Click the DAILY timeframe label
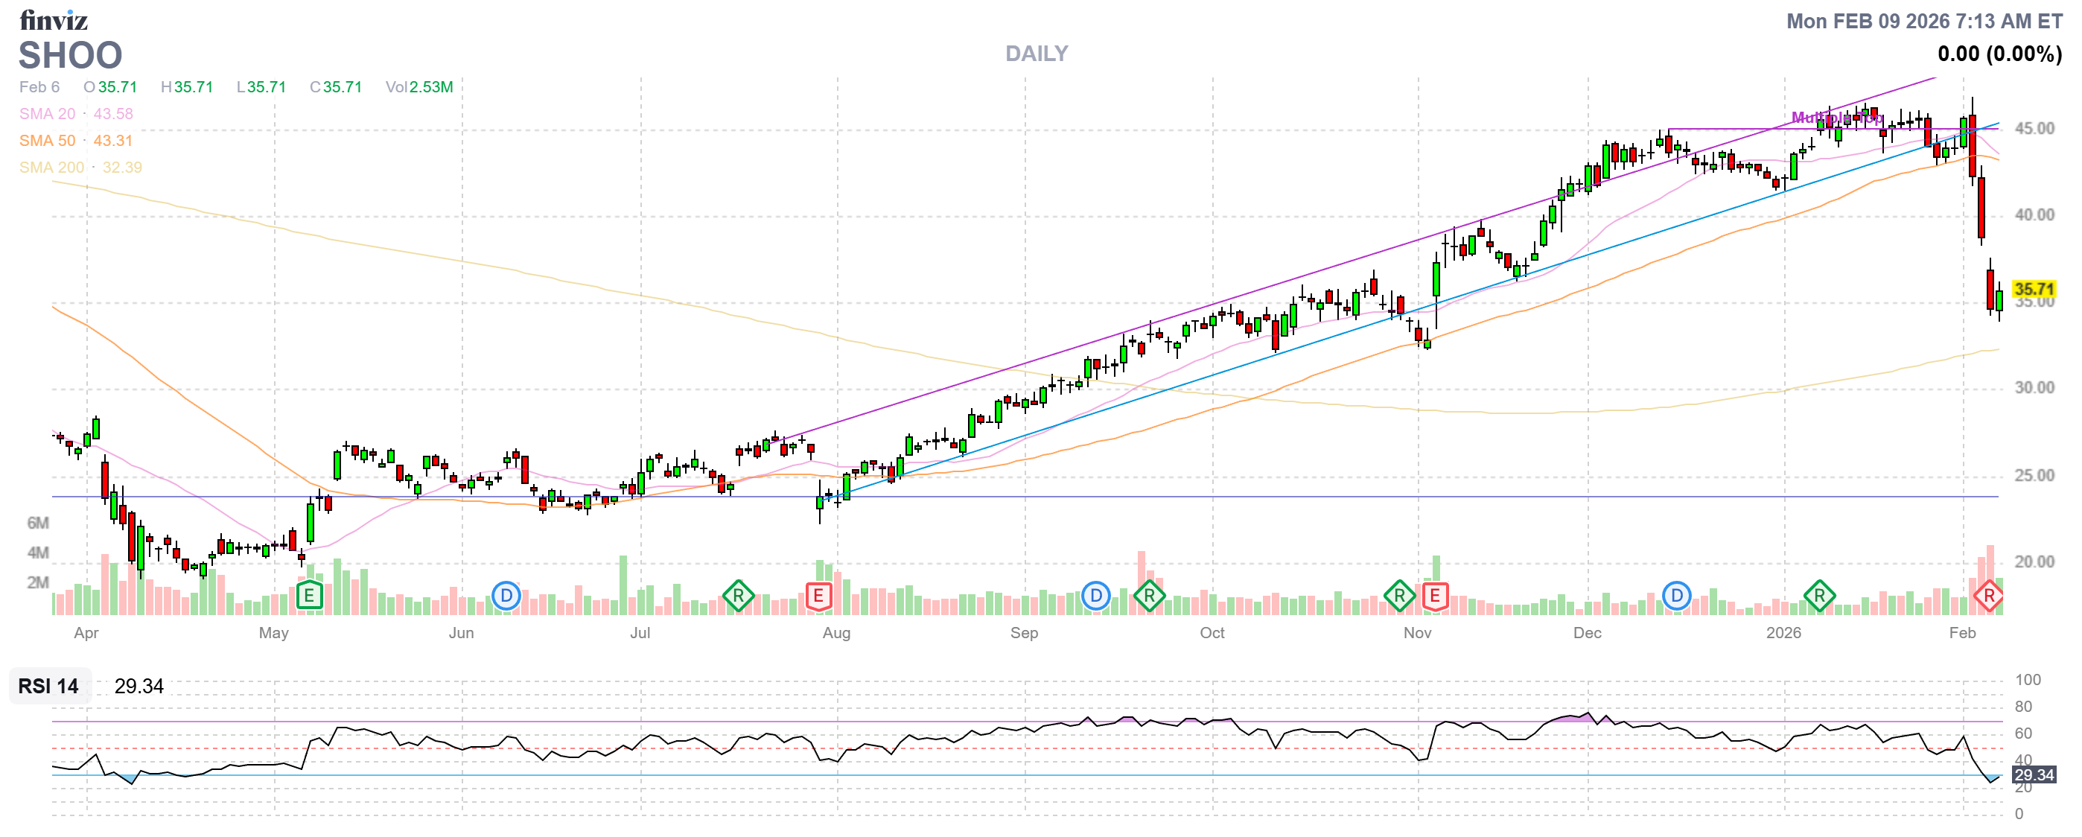2082x837 pixels. pos(1036,54)
